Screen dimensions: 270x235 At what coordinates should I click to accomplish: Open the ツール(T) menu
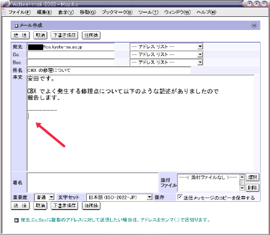(148, 12)
